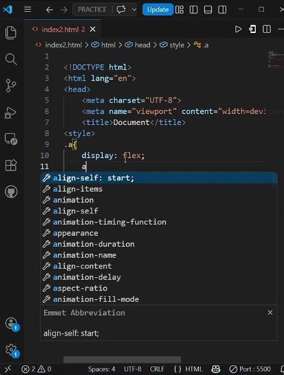284x375 pixels.
Task: Go back with the left arrow
Action: point(49,10)
